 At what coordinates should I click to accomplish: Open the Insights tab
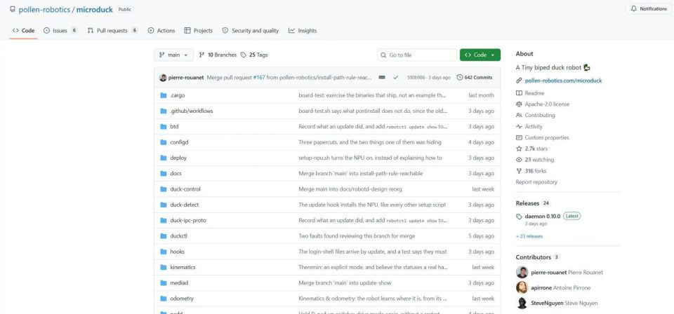pos(303,30)
